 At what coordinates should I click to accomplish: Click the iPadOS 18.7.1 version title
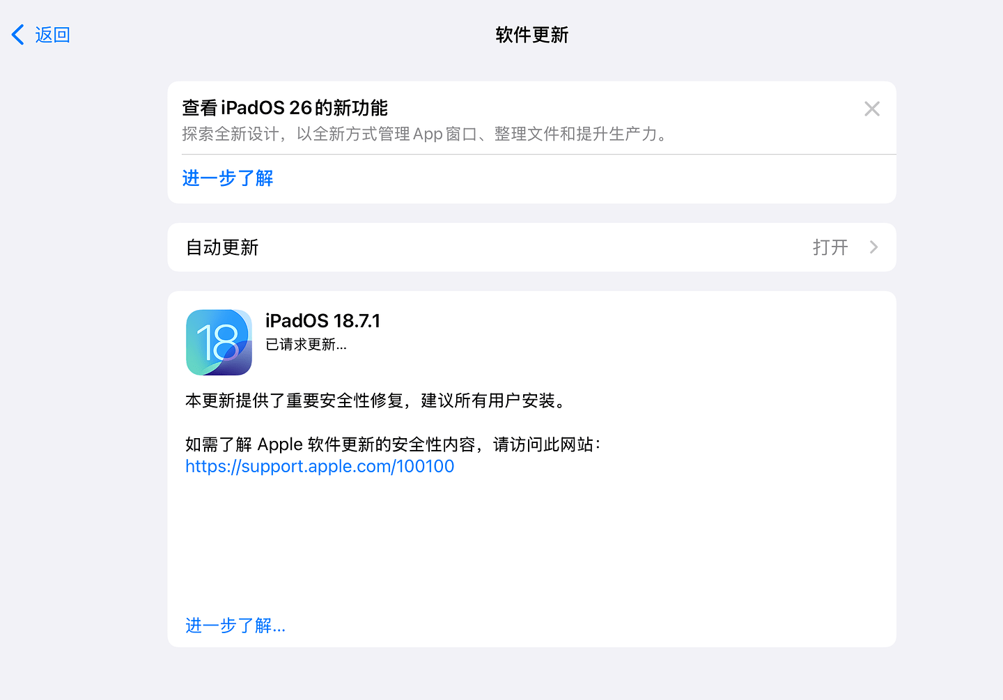click(322, 320)
